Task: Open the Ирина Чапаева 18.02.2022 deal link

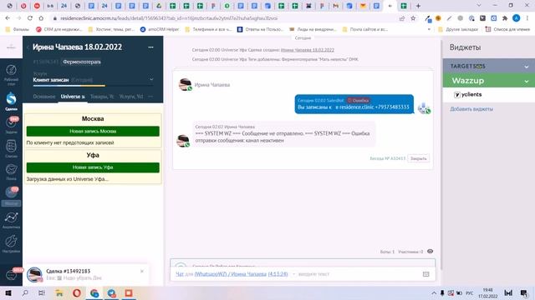Action: pyautogui.click(x=307, y=50)
